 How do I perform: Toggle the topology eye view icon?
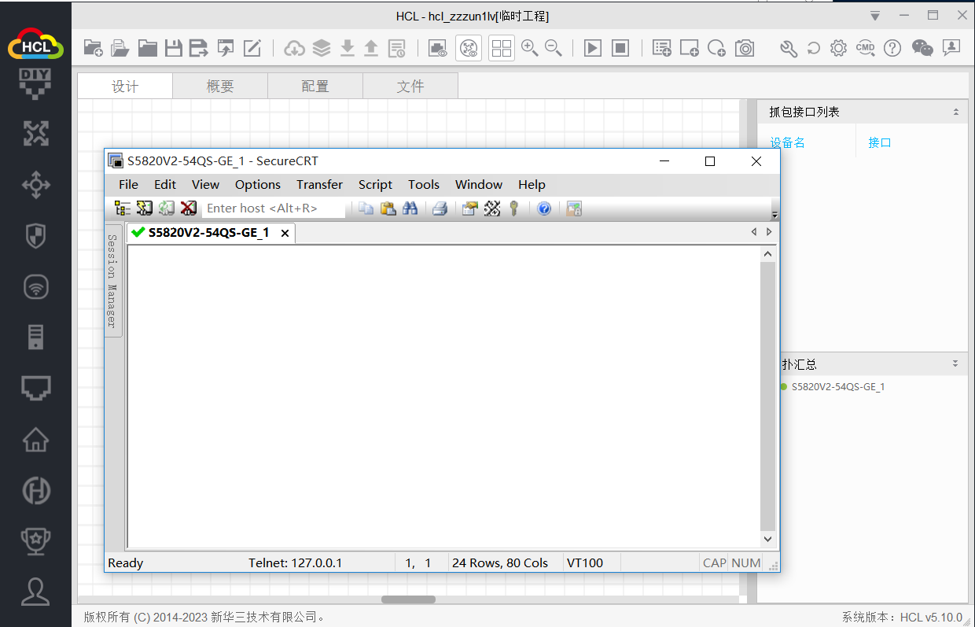point(469,48)
